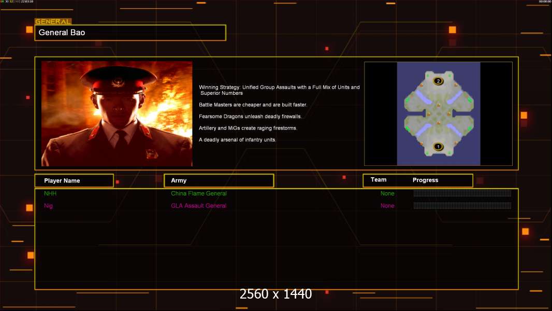Click the Player Name column header
The width and height of the screenshot is (552, 311).
pyautogui.click(x=74, y=180)
